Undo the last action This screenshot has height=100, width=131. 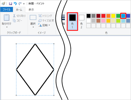15,4
